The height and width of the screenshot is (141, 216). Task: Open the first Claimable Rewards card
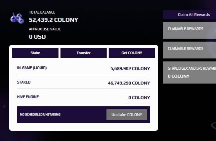[x=190, y=30]
